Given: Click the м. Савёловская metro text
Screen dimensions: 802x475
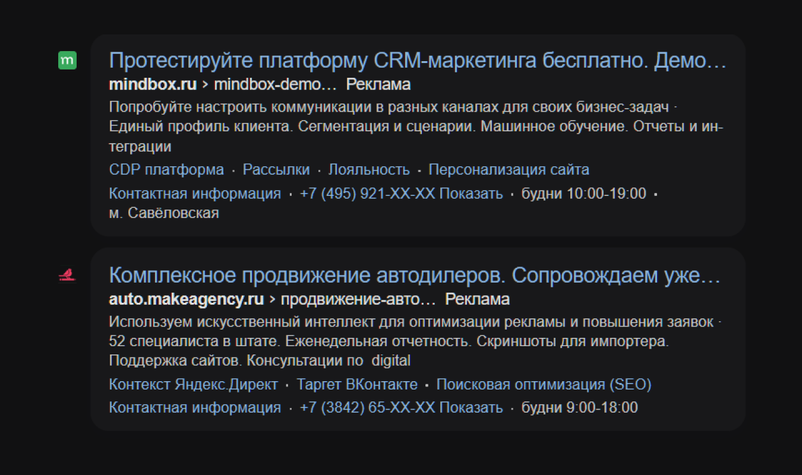Looking at the screenshot, I should [164, 213].
